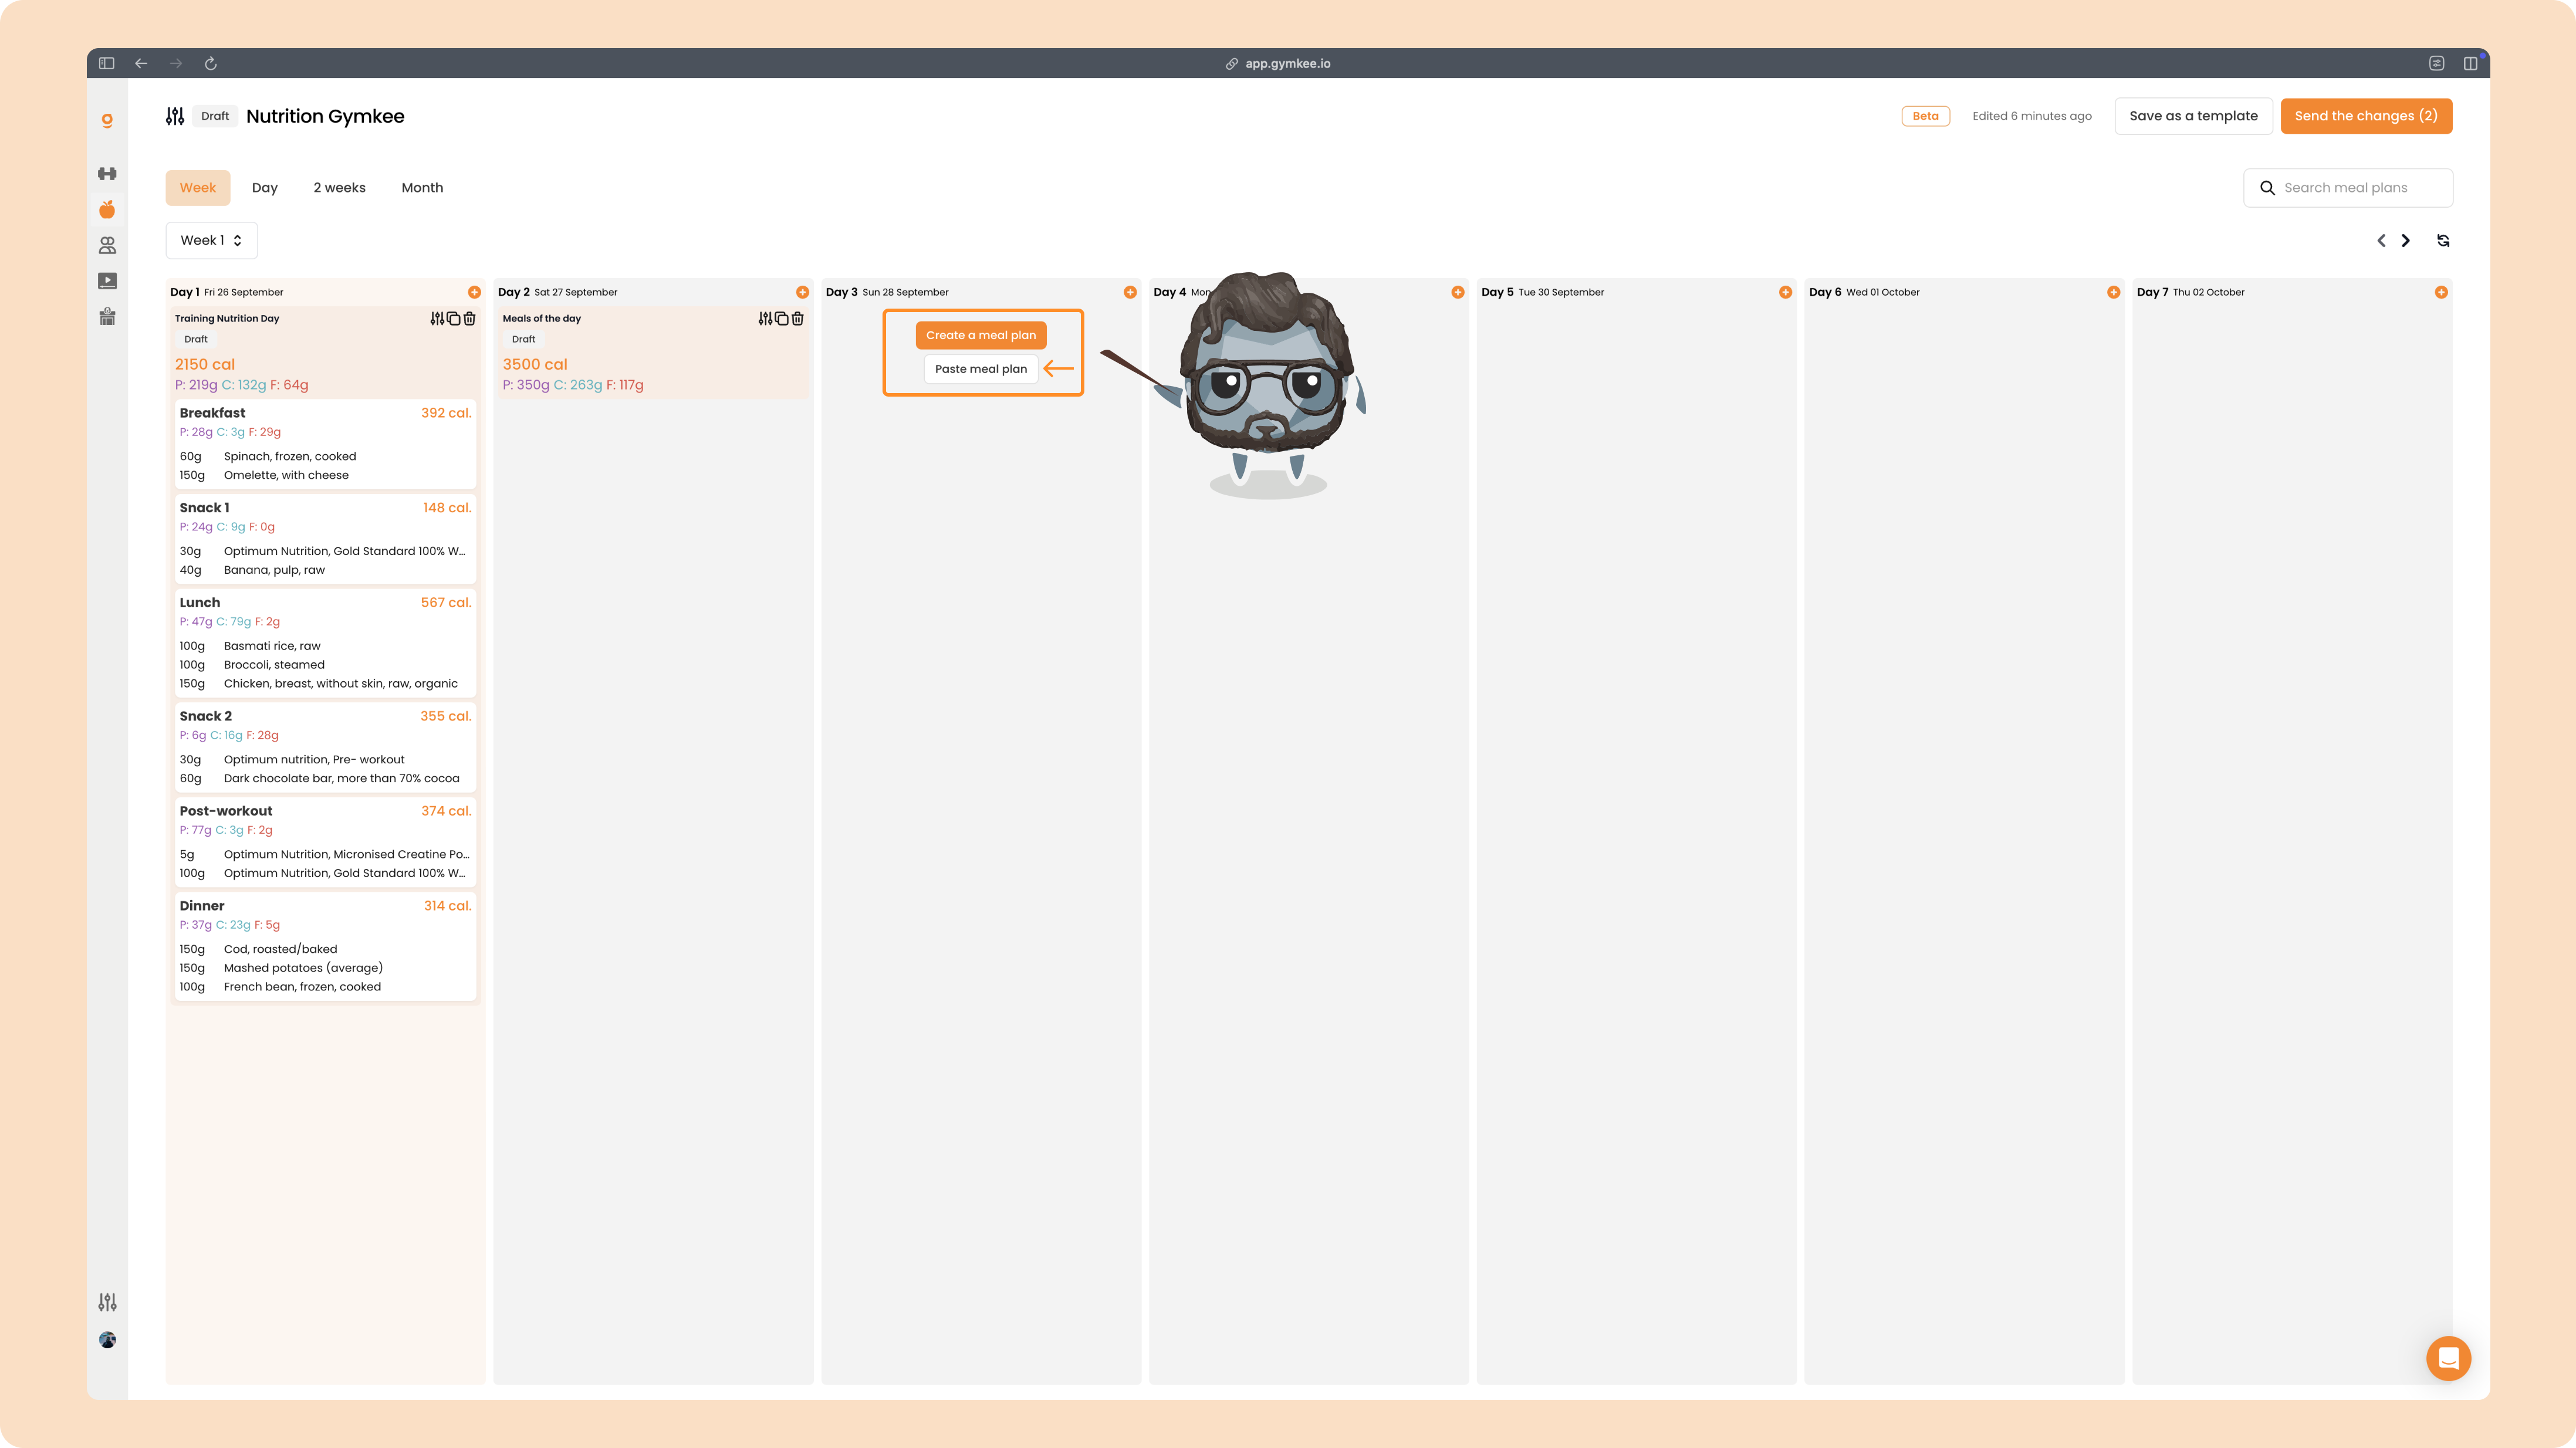Open the Lunch meal card
The width and height of the screenshot is (2576, 1448).
[325, 643]
